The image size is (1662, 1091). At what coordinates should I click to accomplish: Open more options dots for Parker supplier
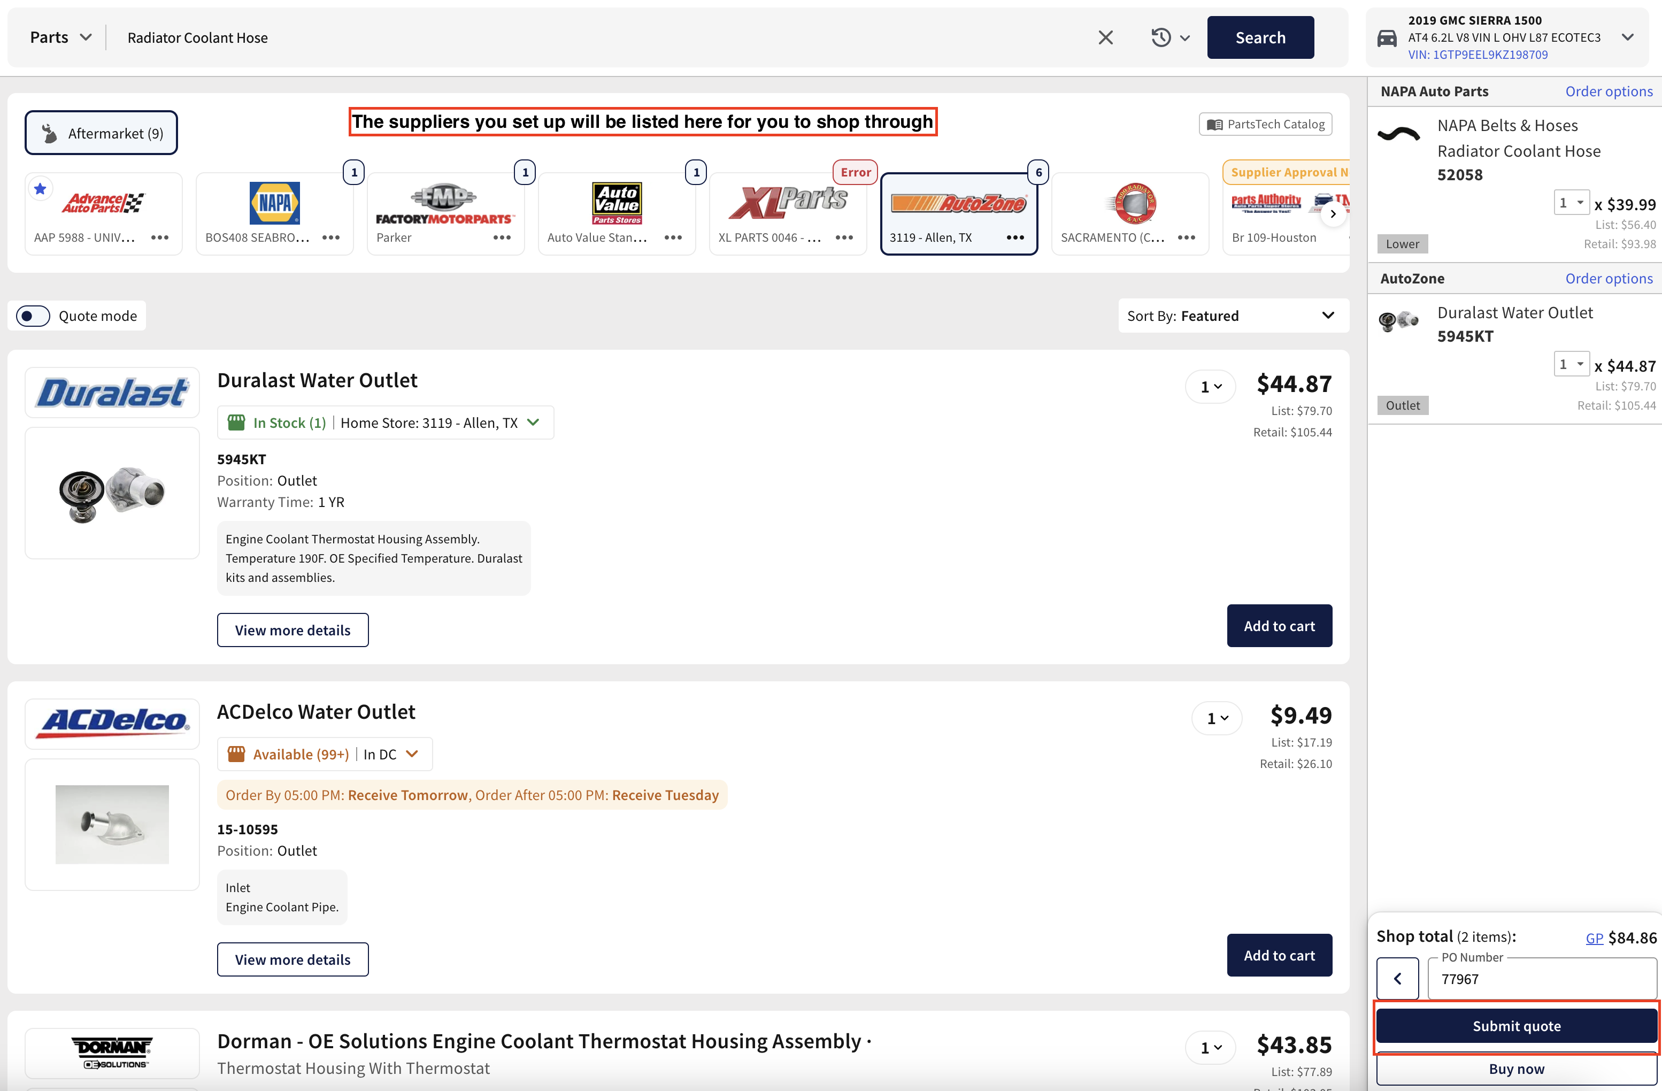pos(502,237)
